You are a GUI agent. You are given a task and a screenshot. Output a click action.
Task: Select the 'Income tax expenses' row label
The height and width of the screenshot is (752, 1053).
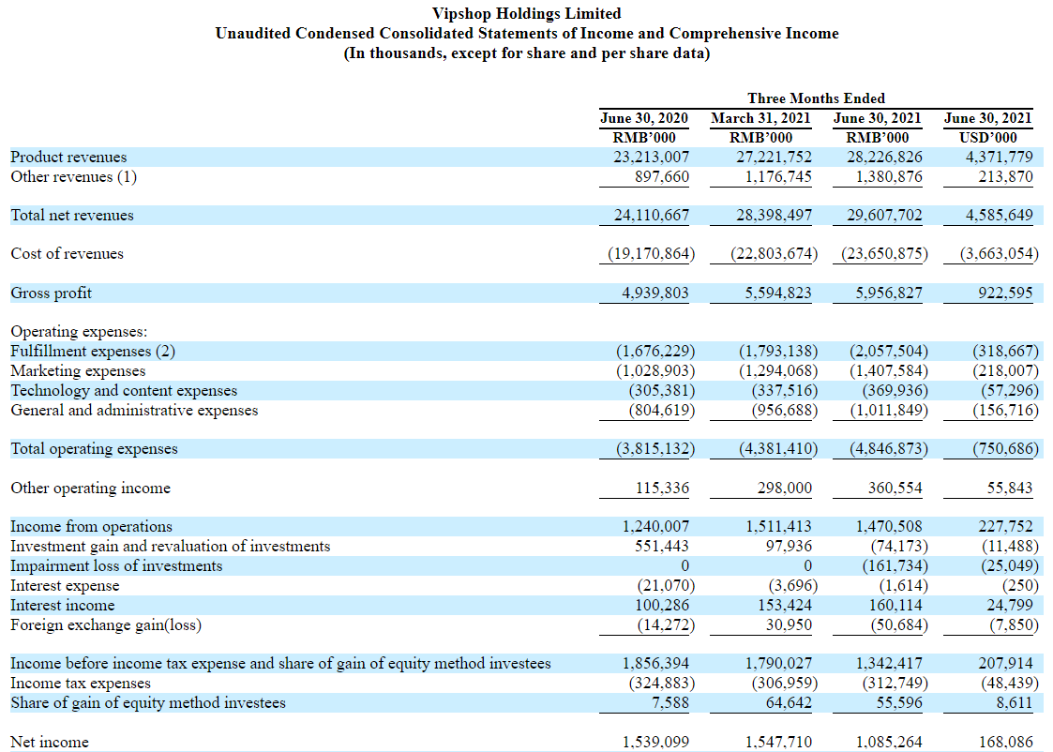(x=81, y=684)
